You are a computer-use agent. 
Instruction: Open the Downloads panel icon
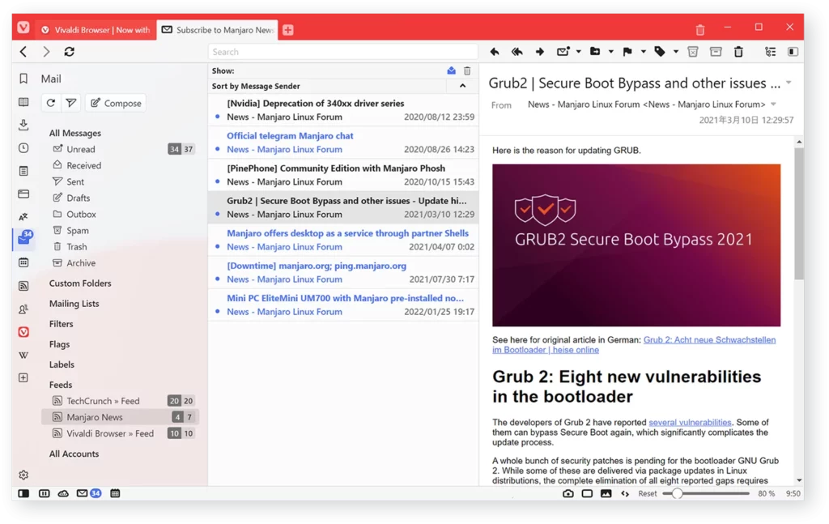pyautogui.click(x=23, y=125)
